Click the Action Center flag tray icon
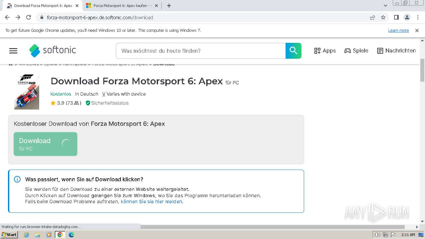The height and width of the screenshot is (239, 425). (x=393, y=235)
